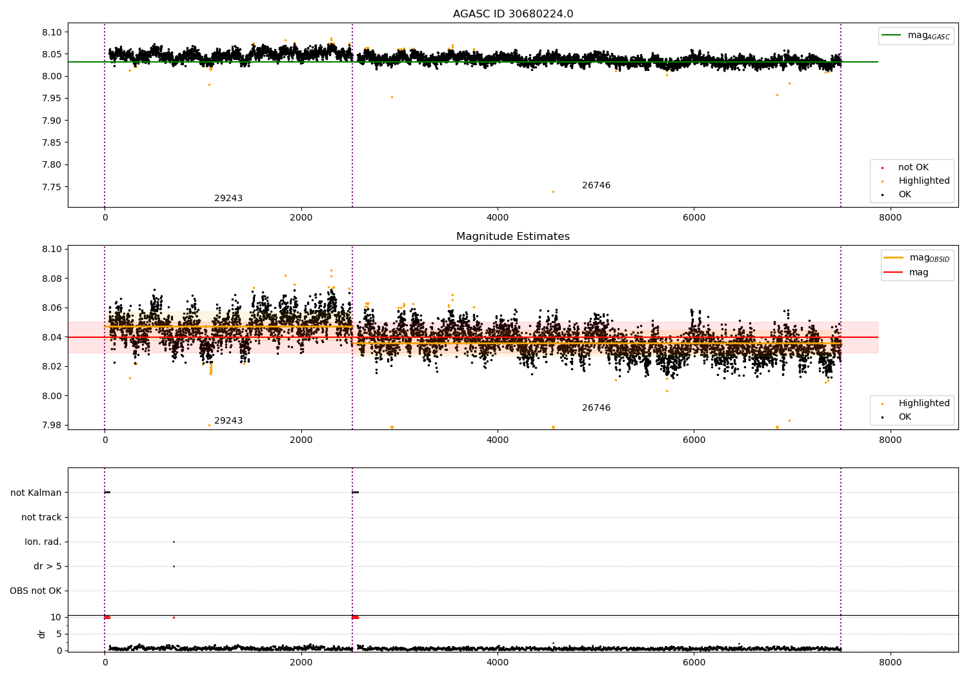The image size is (968, 677).
Task: Click the 8000 x-tick under the bottom plot
Action: tap(891, 663)
